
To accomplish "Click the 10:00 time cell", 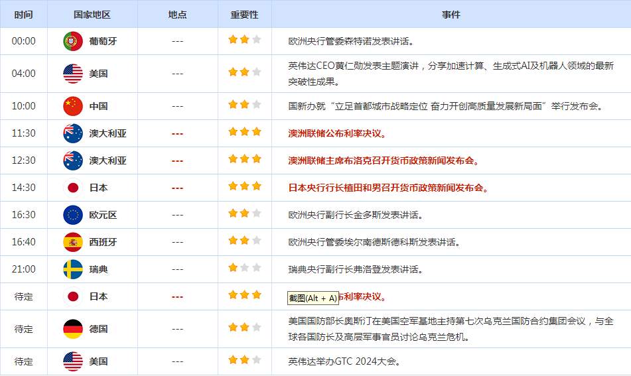I will [23, 106].
